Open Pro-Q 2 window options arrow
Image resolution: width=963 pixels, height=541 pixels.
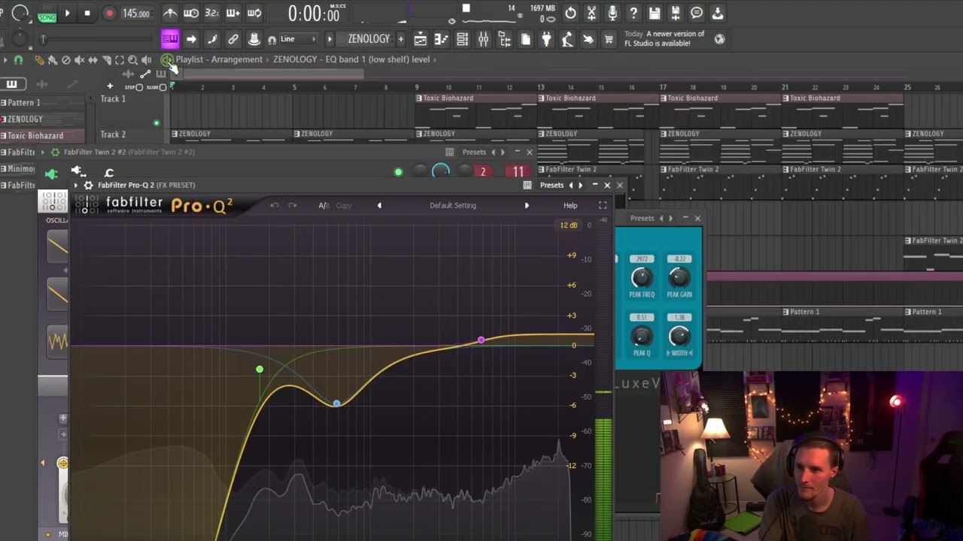coord(76,185)
